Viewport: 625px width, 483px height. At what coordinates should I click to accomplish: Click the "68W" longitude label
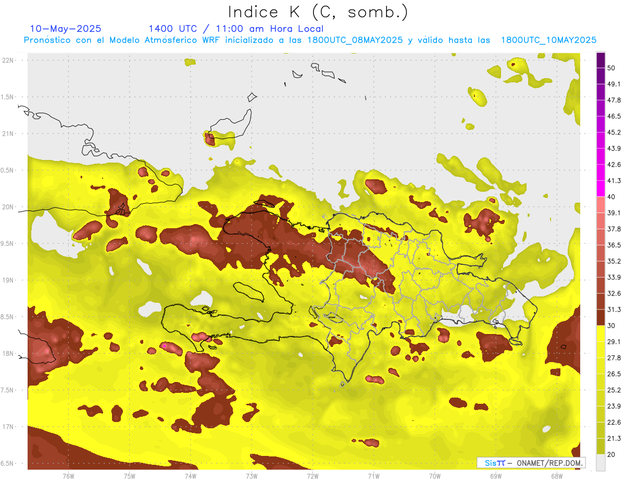[557, 476]
